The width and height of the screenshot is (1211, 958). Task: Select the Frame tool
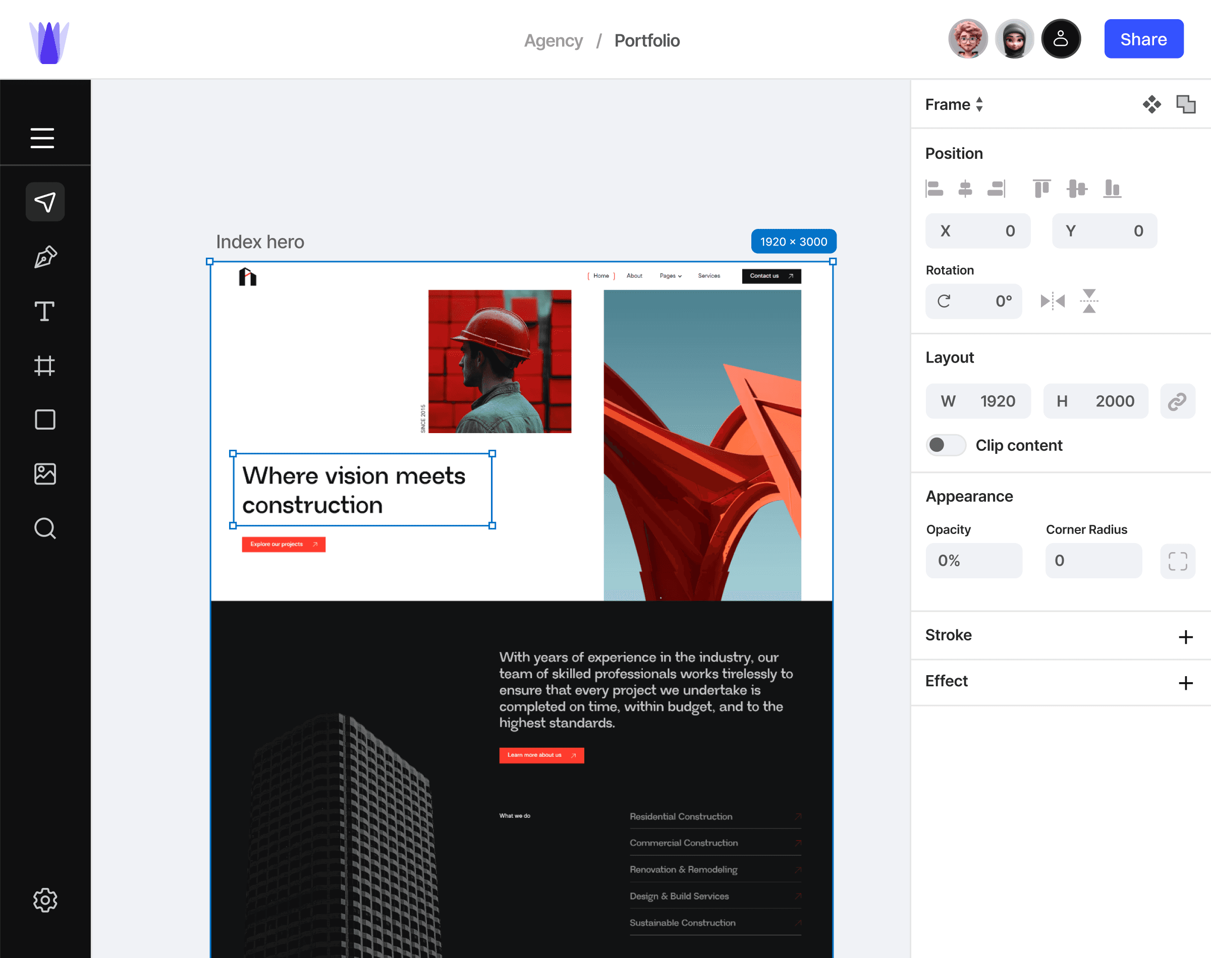[45, 366]
